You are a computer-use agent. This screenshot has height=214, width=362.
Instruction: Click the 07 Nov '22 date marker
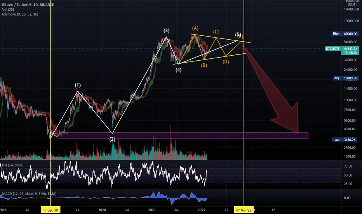pyautogui.click(x=244, y=210)
